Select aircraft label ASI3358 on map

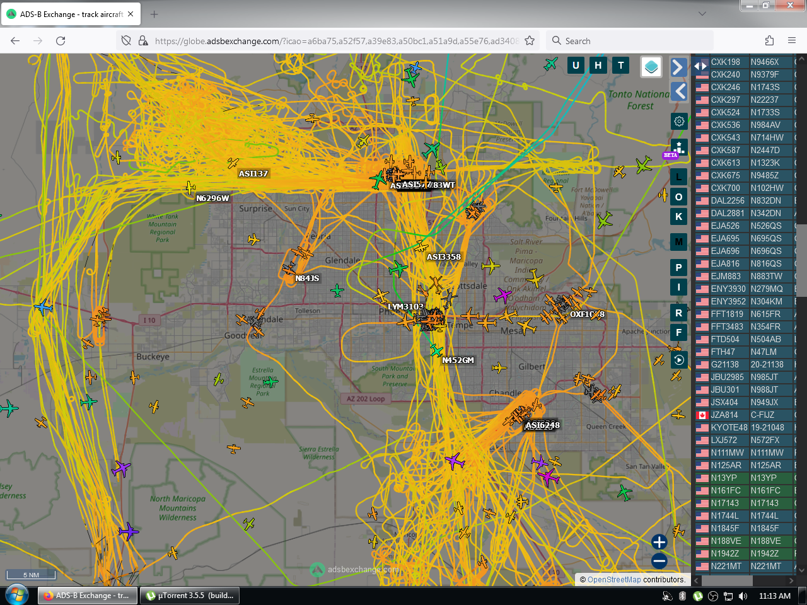pos(444,257)
